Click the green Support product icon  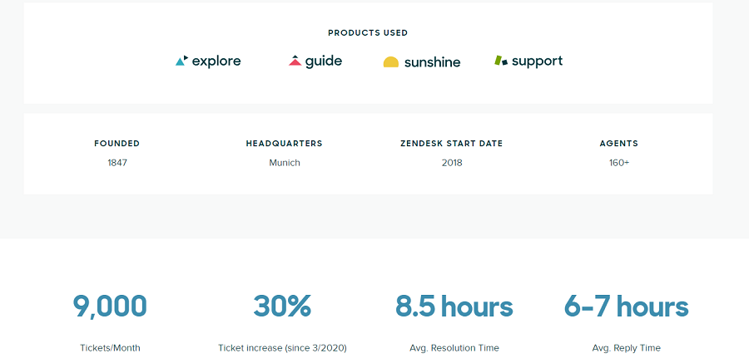(500, 61)
